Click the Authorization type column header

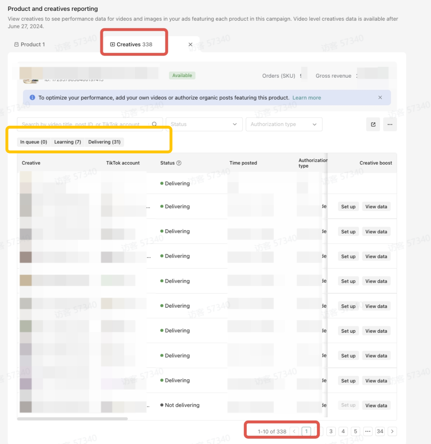pos(313,163)
